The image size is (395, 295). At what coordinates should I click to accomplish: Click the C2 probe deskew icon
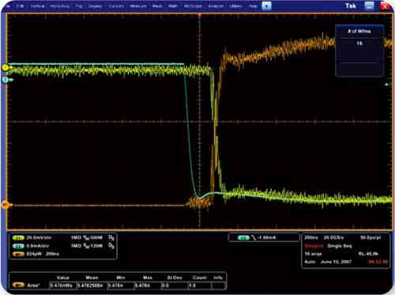tap(111, 246)
